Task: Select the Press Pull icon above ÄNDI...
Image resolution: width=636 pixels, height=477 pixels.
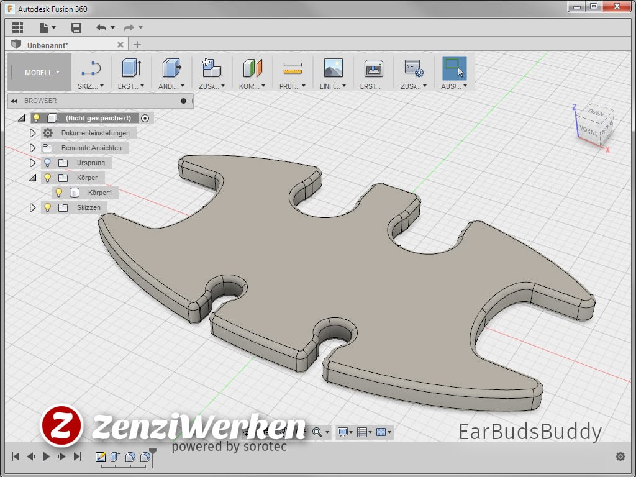Action: click(x=171, y=68)
